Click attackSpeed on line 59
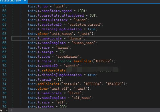 [x=73, y=15]
